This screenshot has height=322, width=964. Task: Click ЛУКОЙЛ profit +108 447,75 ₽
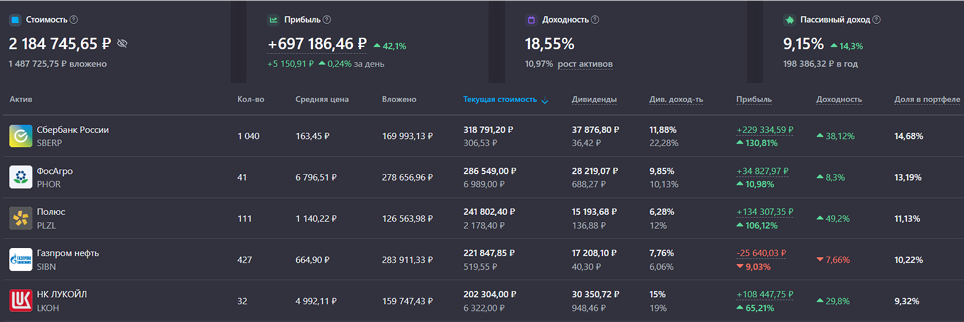[764, 294]
